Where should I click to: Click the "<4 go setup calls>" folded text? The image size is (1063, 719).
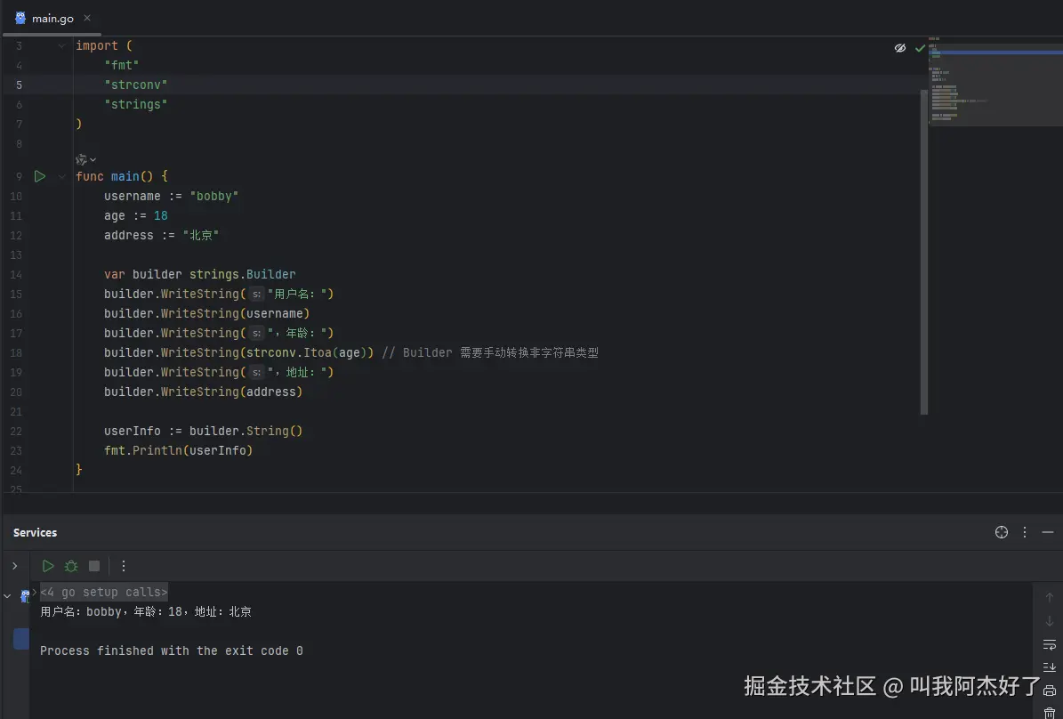pos(104,592)
